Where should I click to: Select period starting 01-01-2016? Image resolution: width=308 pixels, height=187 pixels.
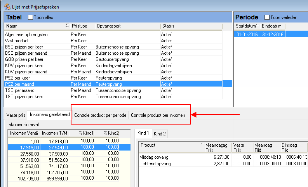pyautogui.click(x=247, y=35)
